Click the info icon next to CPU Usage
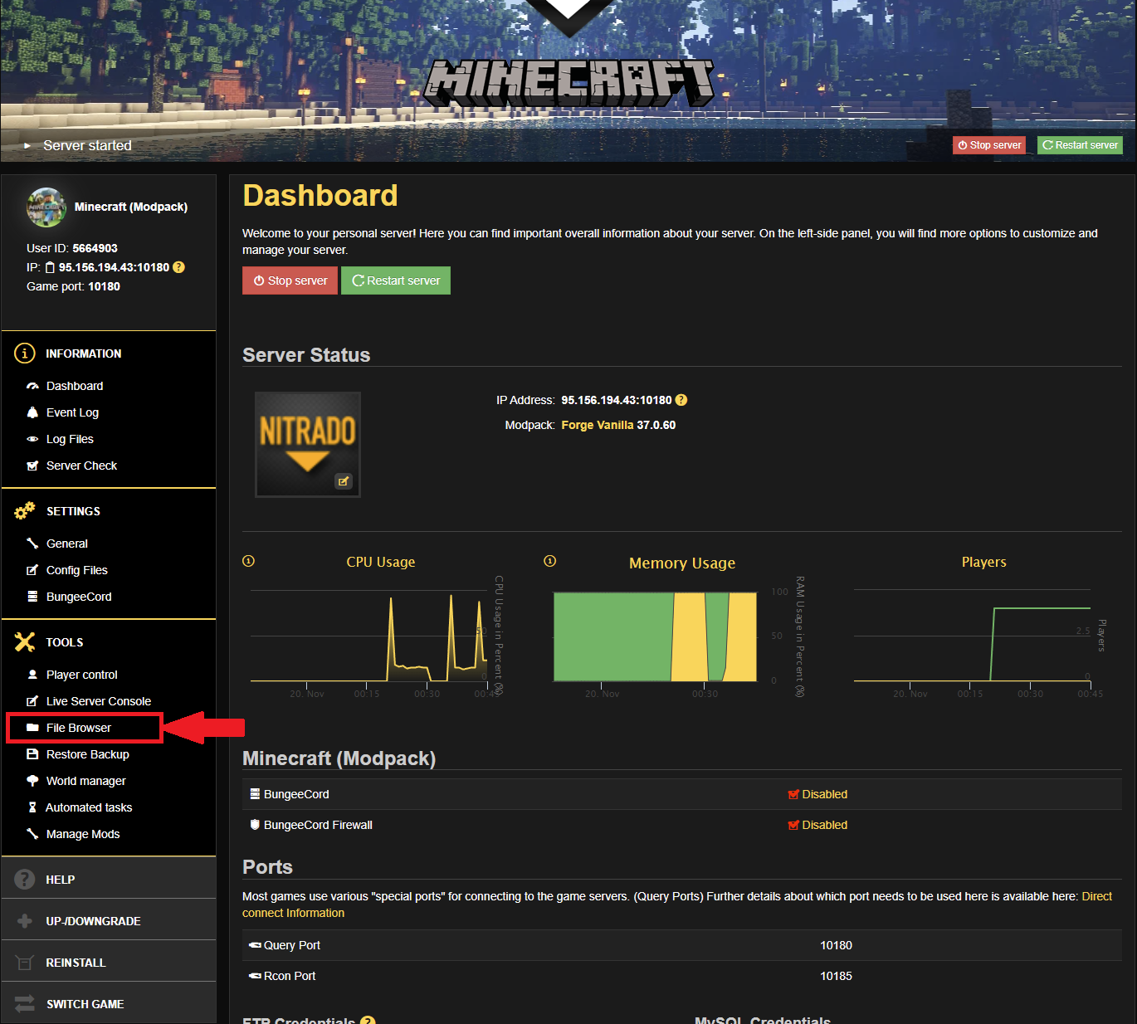Screen dimensions: 1137x1024 pos(248,561)
